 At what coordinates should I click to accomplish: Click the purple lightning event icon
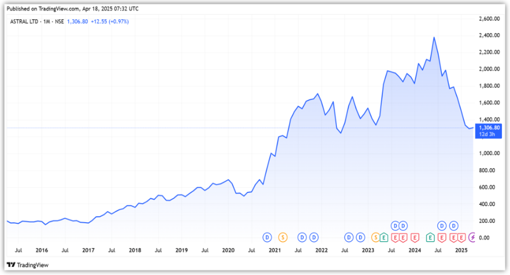tap(472, 237)
